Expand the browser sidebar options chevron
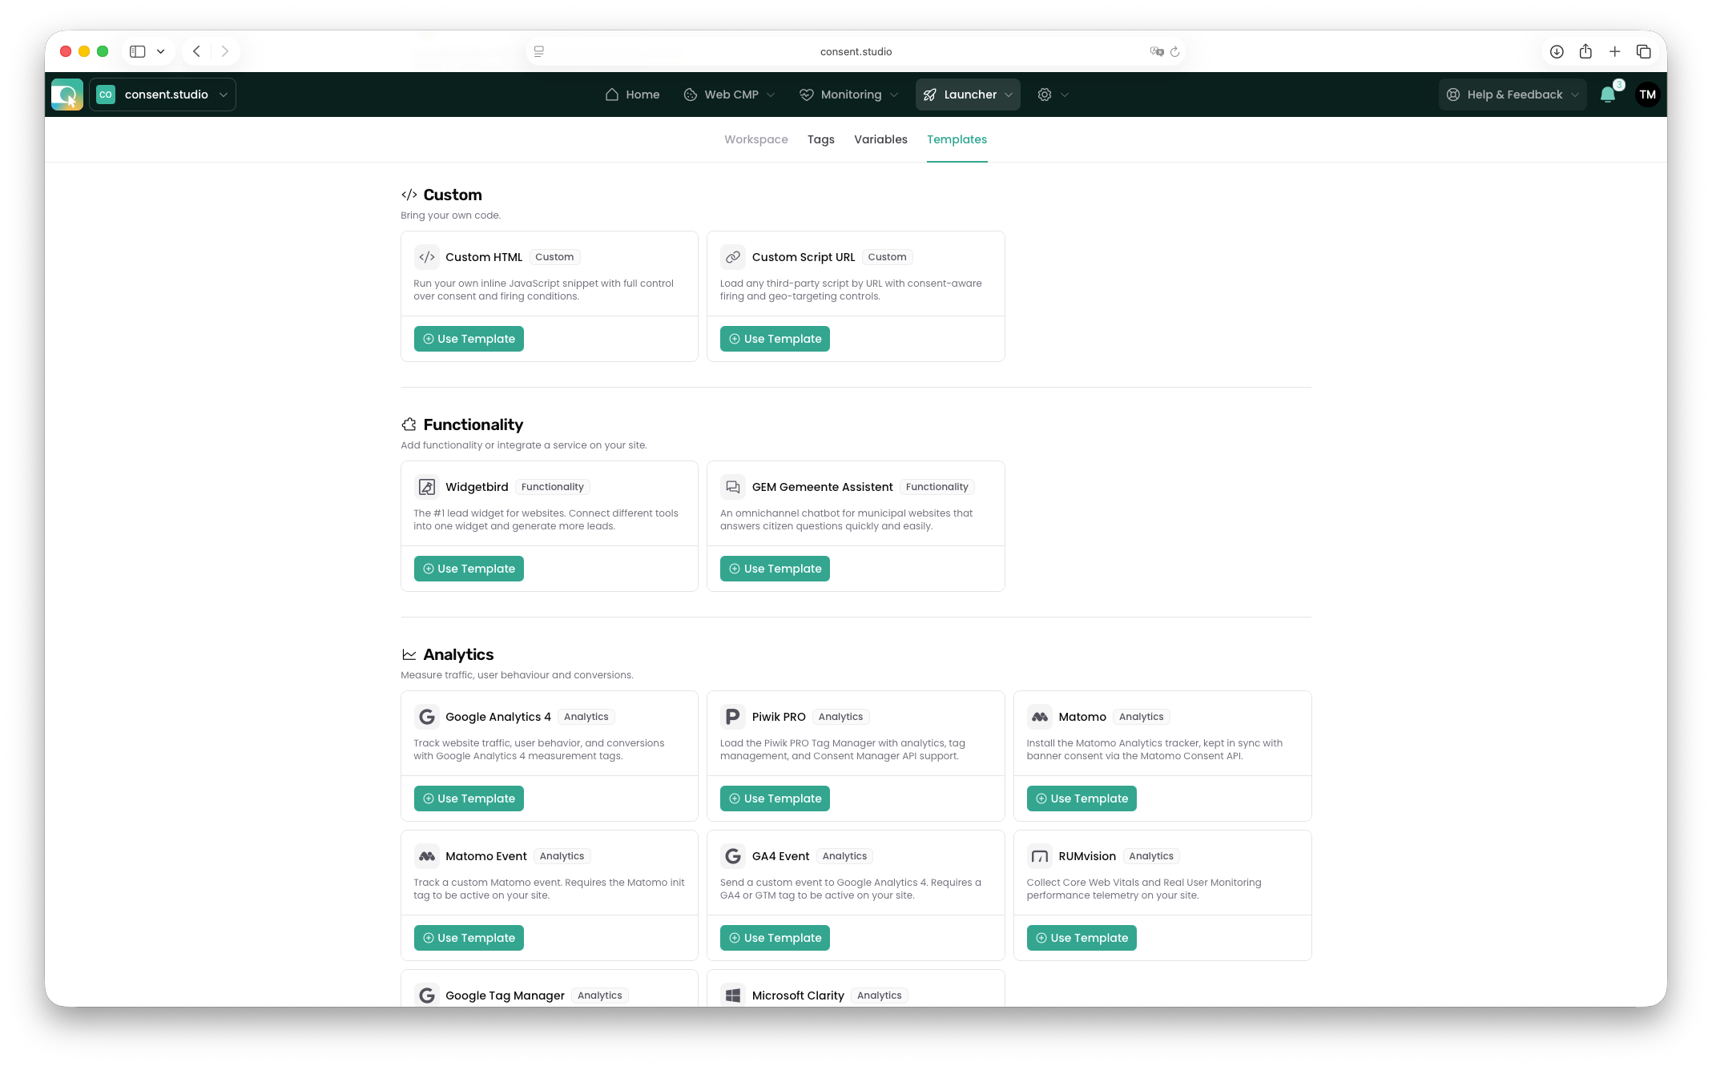This screenshot has height=1066, width=1712. click(161, 51)
